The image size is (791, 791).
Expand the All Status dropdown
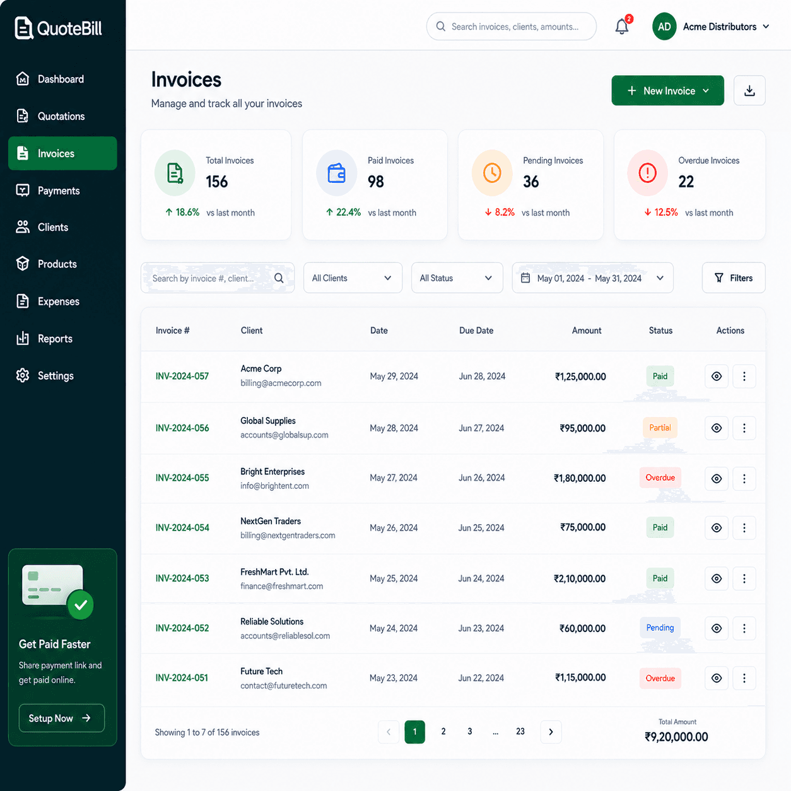457,278
